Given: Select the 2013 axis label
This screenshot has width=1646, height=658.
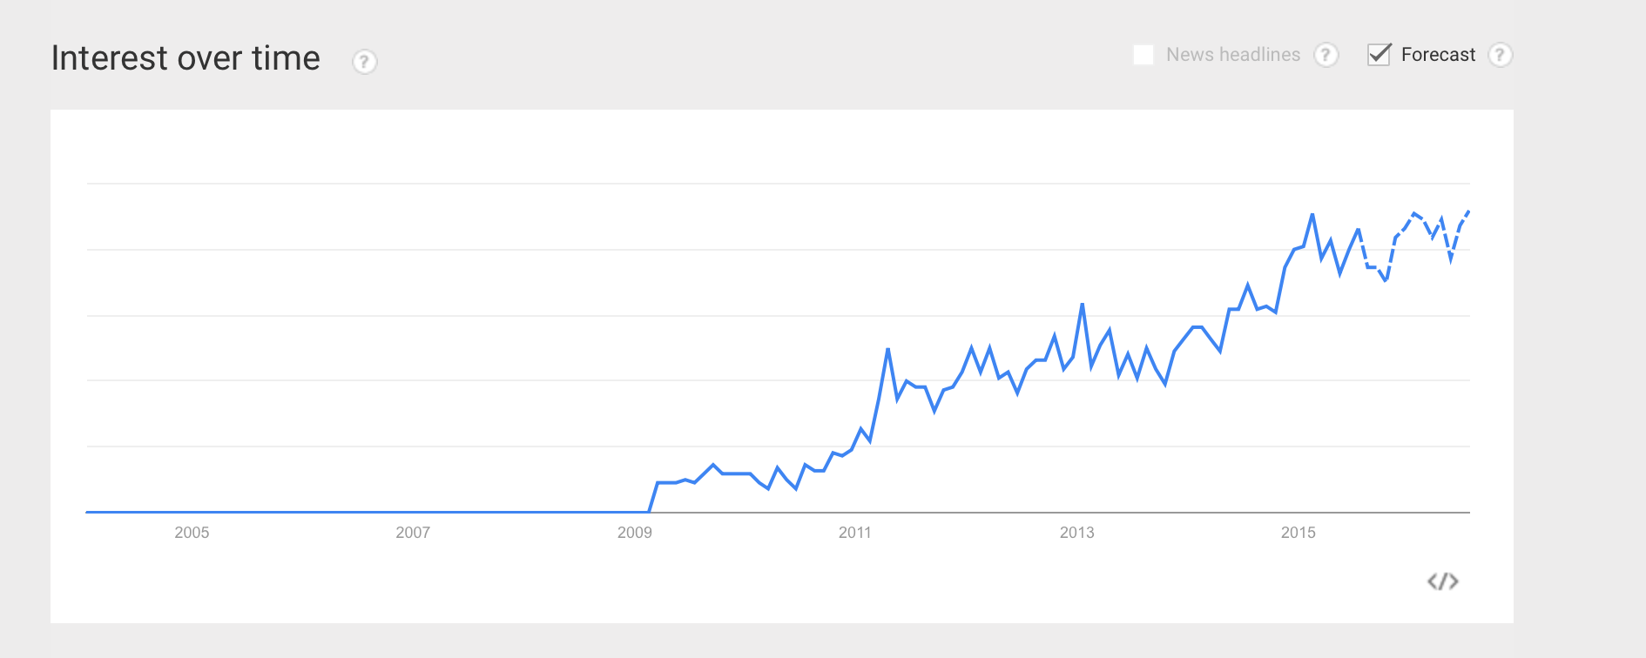Looking at the screenshot, I should 1077,533.
